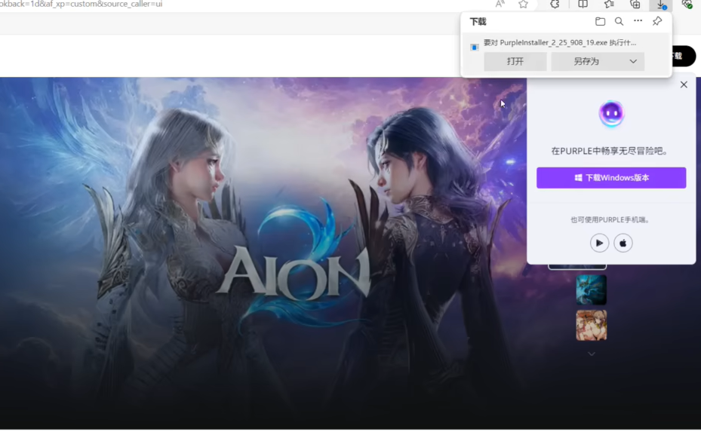This screenshot has width=701, height=441.
Task: Select the blue dragon game thumbnail
Action: (591, 289)
